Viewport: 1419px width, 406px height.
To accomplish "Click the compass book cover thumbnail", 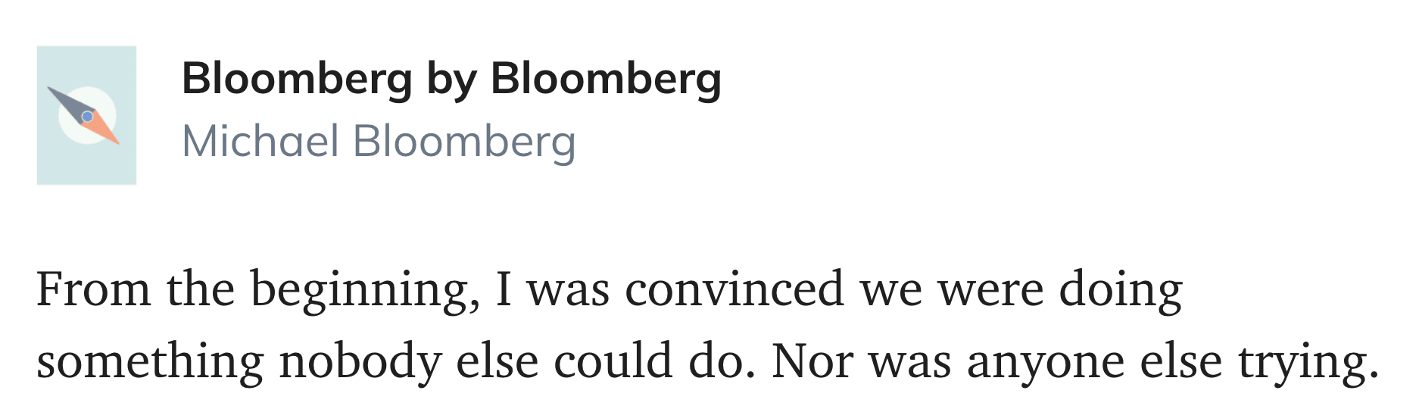I will [x=86, y=115].
